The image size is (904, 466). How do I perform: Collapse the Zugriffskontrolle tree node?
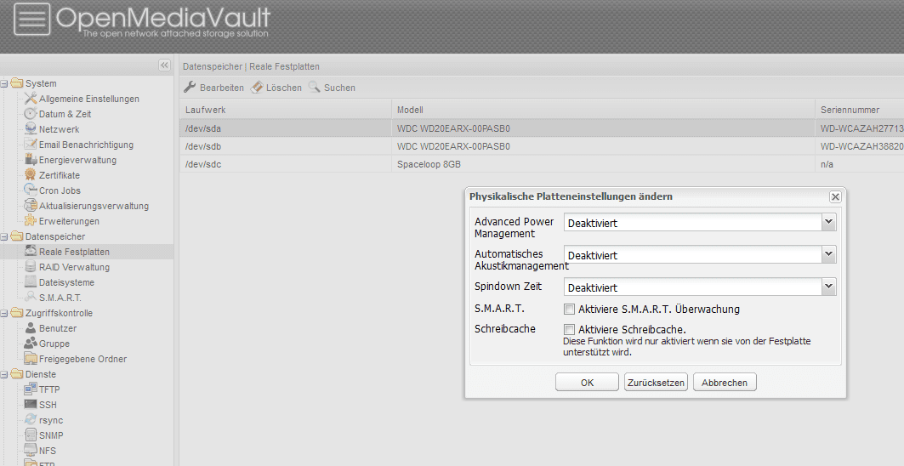pyautogui.click(x=4, y=313)
